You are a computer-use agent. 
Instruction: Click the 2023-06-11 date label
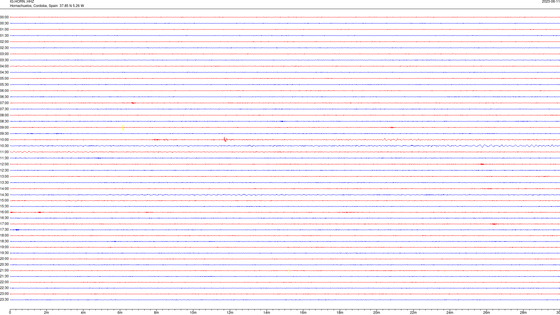click(551, 2)
